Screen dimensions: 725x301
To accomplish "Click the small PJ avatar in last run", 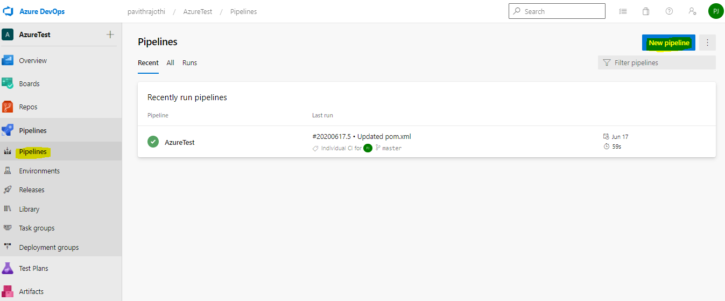I will [368, 148].
